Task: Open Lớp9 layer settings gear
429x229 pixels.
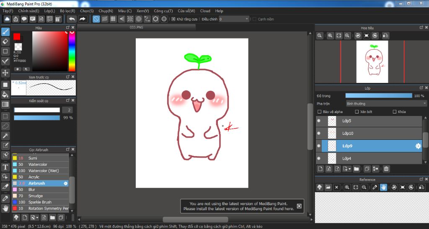Action: click(x=418, y=146)
